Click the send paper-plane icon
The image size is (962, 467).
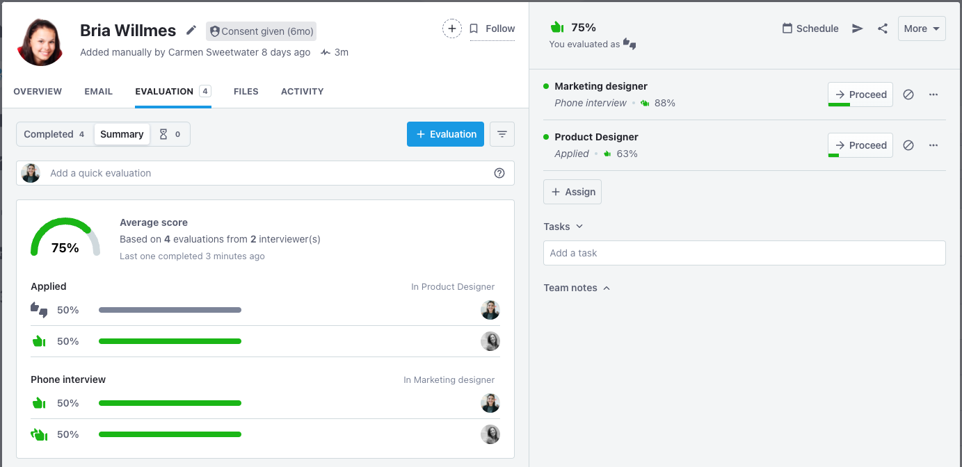click(x=858, y=28)
